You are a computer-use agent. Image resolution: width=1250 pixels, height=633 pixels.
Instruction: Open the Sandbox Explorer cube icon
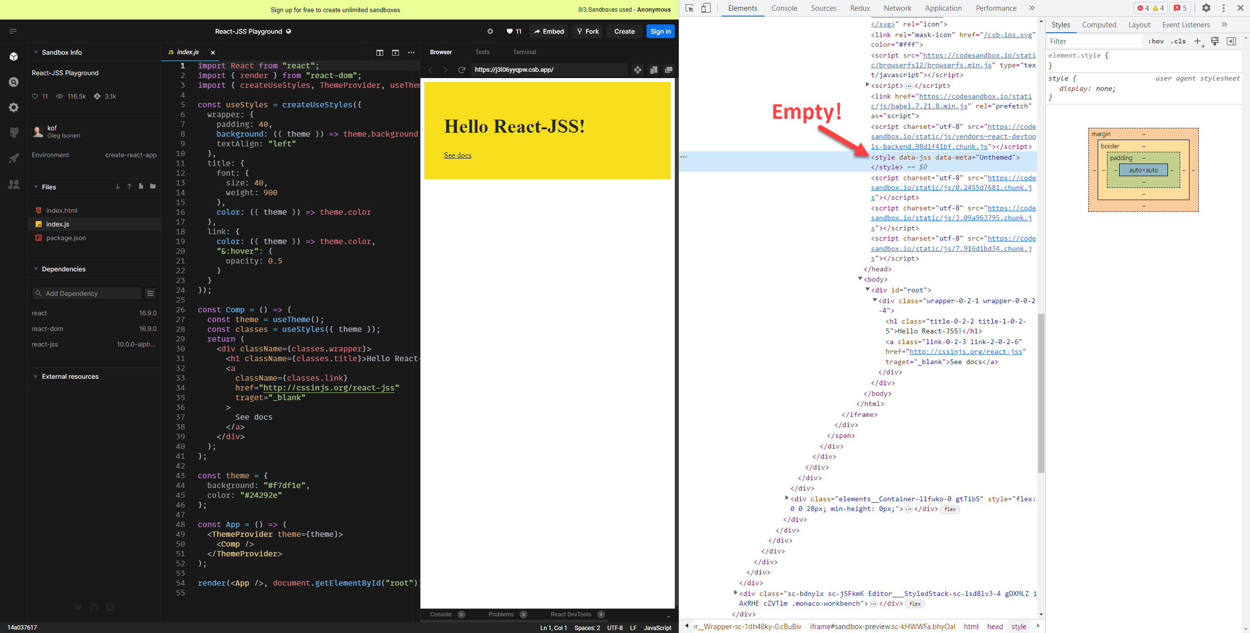tap(14, 56)
